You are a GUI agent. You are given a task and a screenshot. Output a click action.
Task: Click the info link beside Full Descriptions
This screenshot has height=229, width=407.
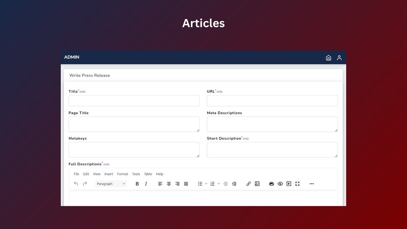[x=106, y=164]
